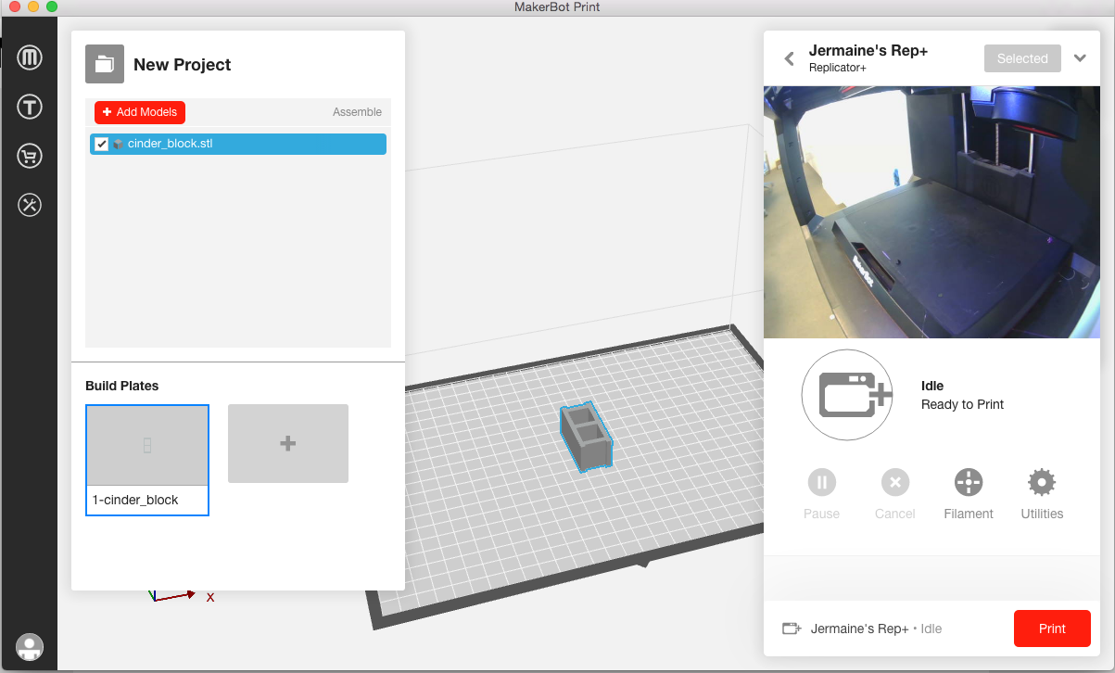Click the Cancel print icon
The height and width of the screenshot is (673, 1115).
coord(894,482)
